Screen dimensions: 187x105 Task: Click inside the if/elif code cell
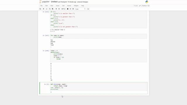point(98,20)
